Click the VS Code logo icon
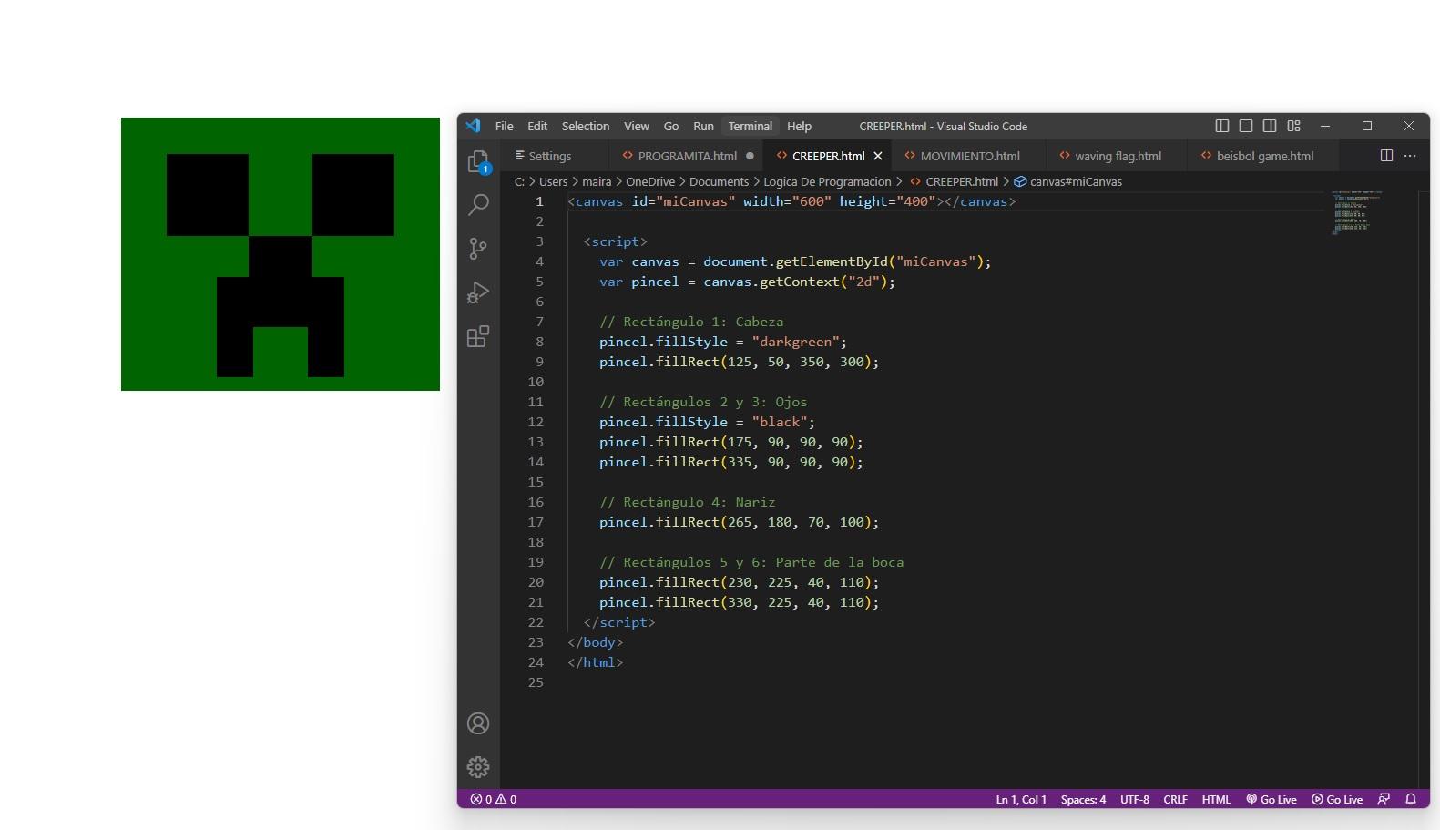The height and width of the screenshot is (830, 1440). (473, 126)
